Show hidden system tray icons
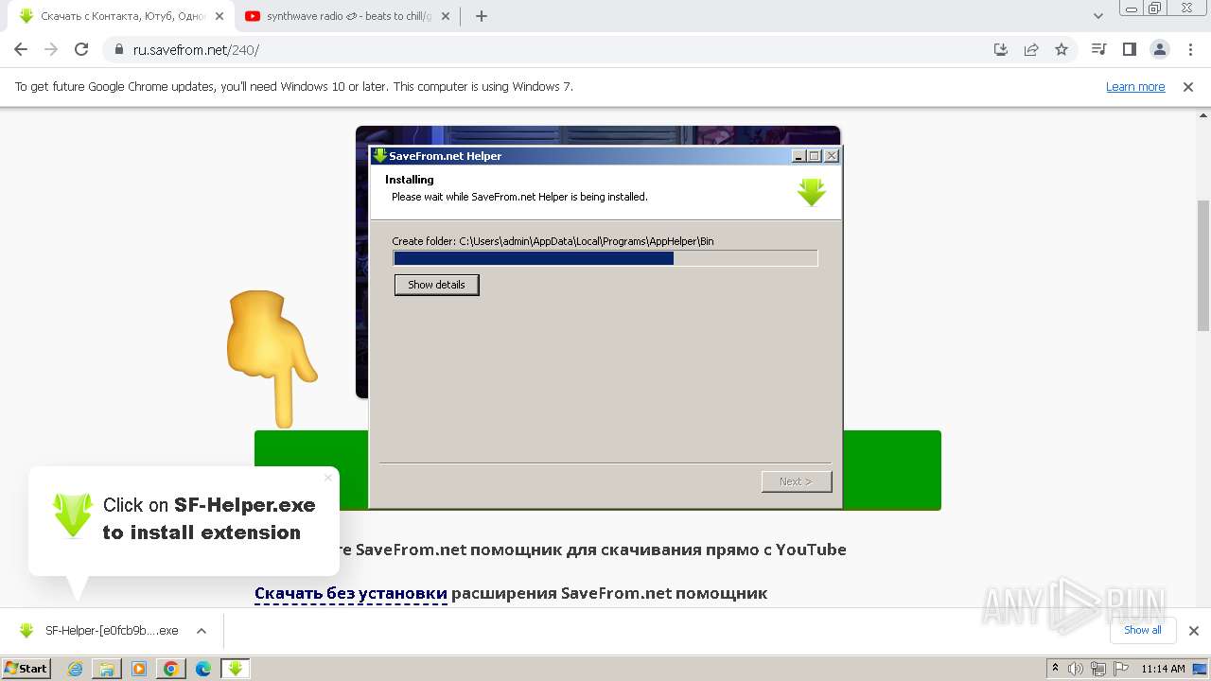1211x681 pixels. point(1055,669)
